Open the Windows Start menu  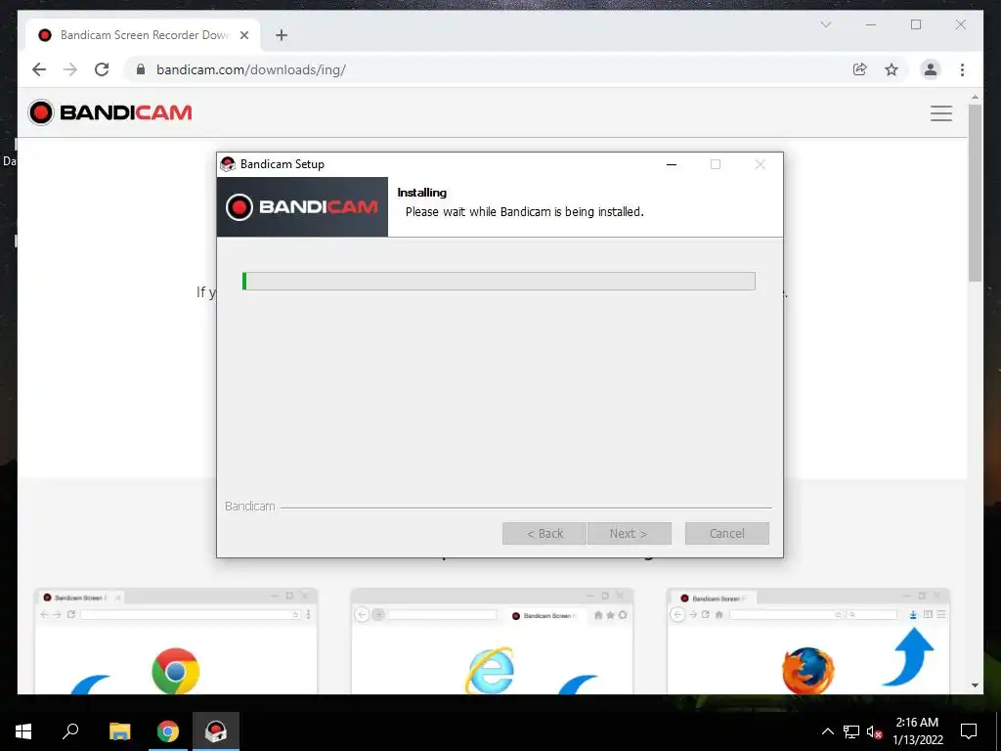[x=23, y=731]
